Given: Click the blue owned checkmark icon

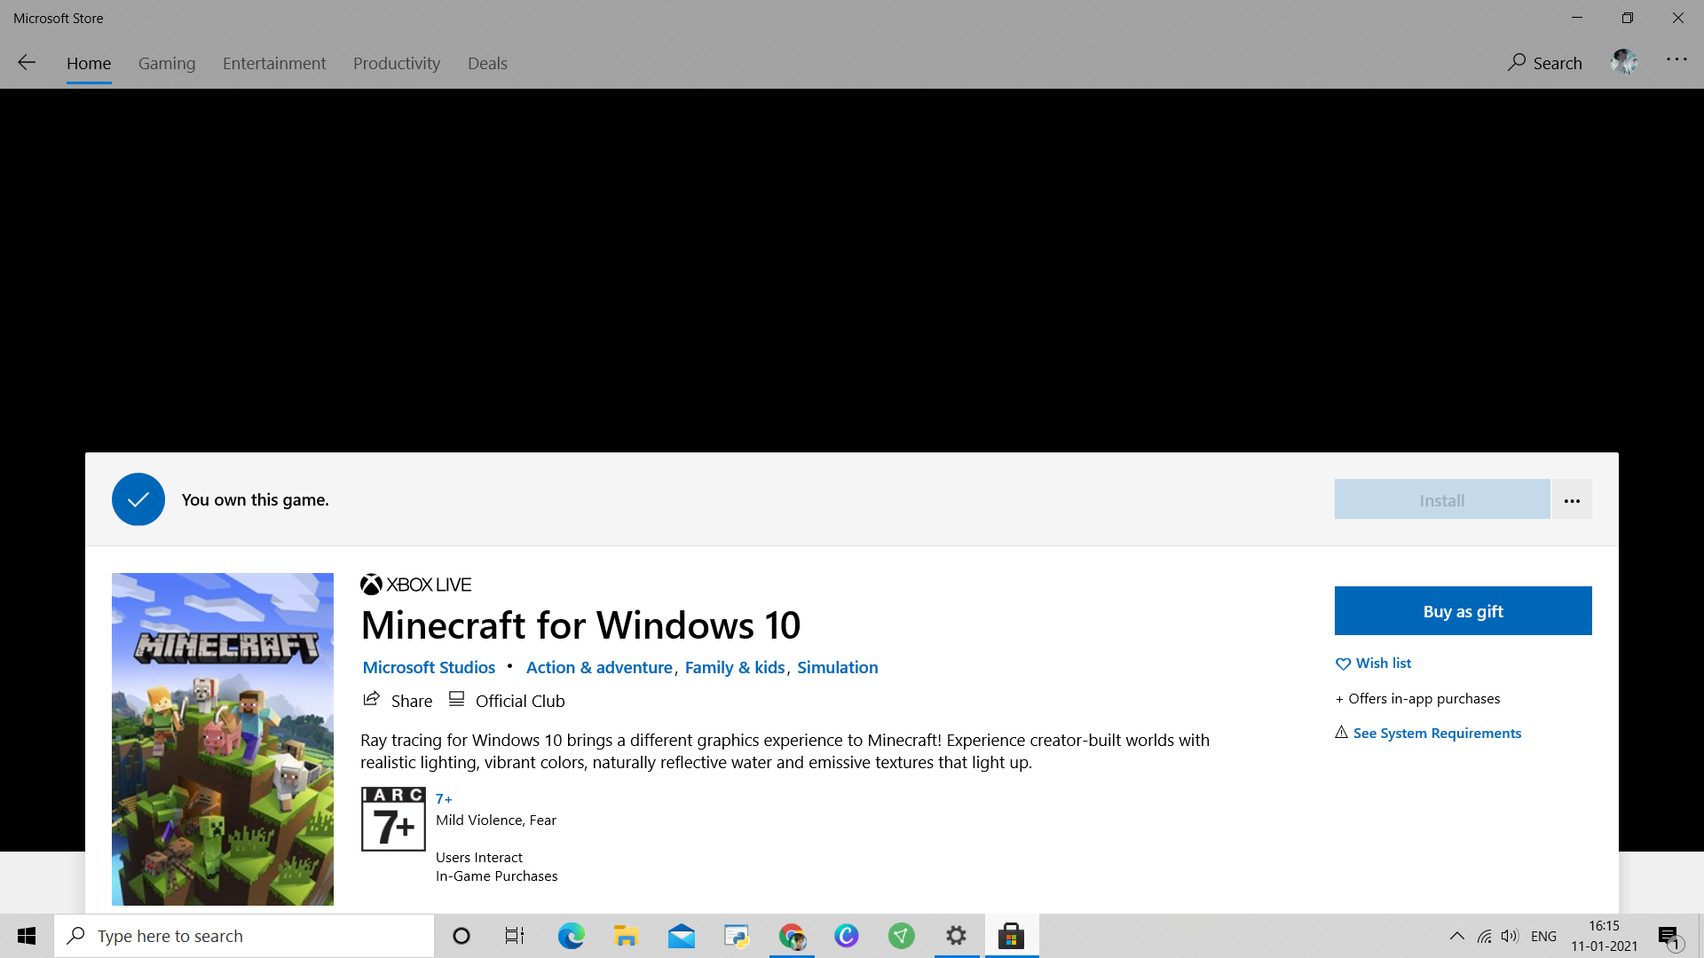Looking at the screenshot, I should [138, 499].
